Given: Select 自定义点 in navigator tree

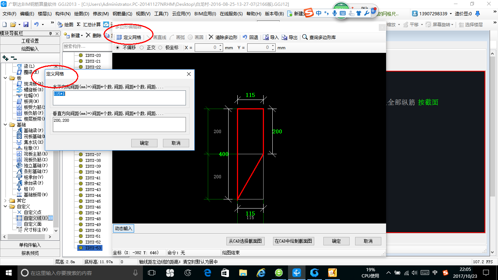Looking at the screenshot, I should [x=32, y=212].
